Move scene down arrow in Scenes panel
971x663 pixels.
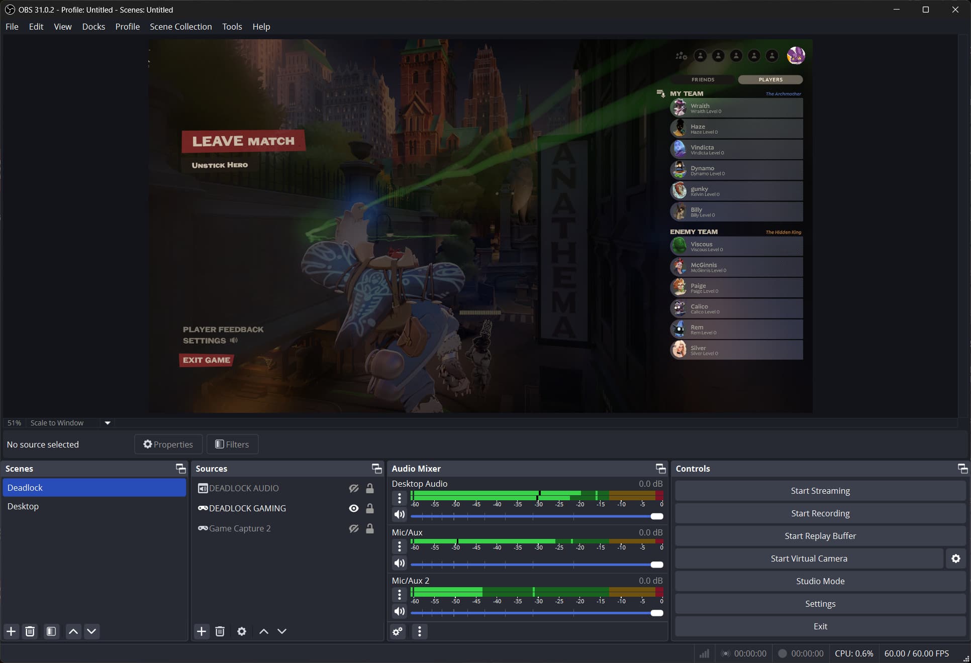click(x=91, y=631)
